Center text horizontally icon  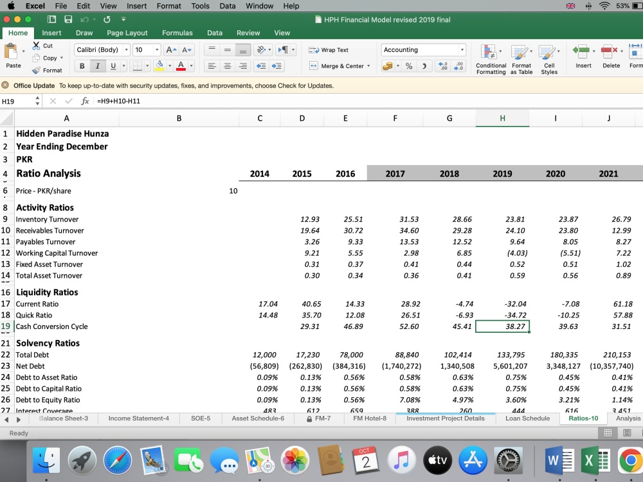click(x=228, y=66)
